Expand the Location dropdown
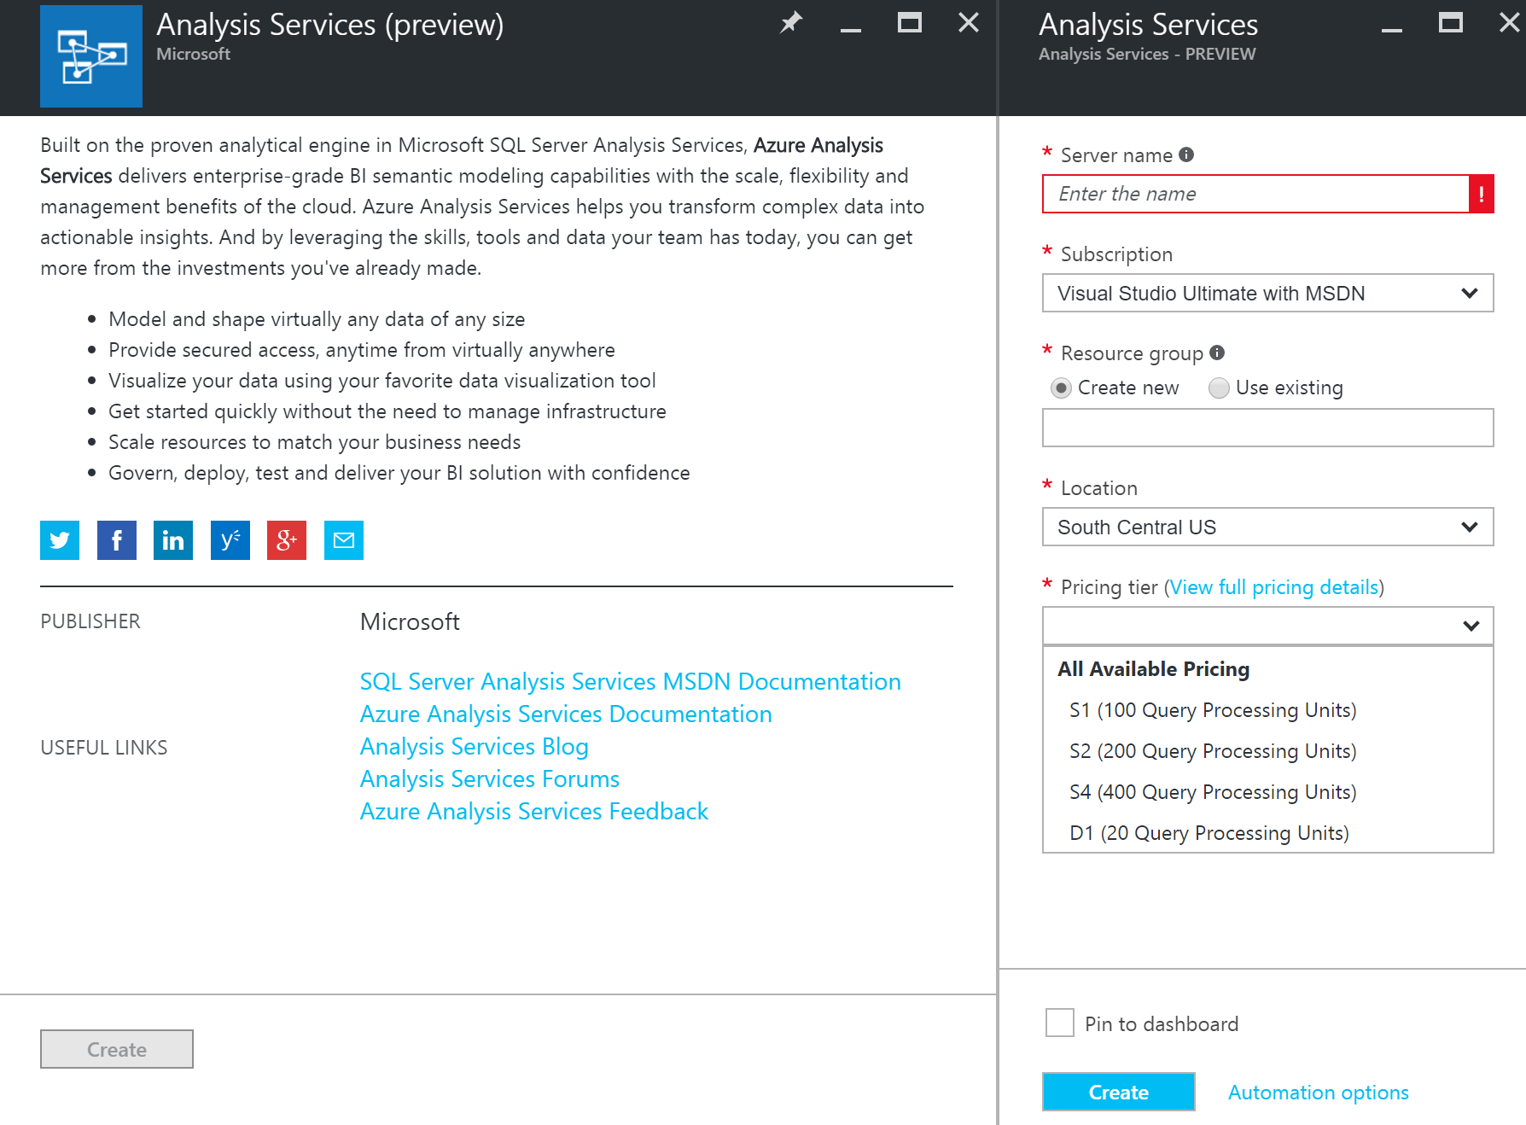This screenshot has height=1125, width=1526. tap(1267, 528)
